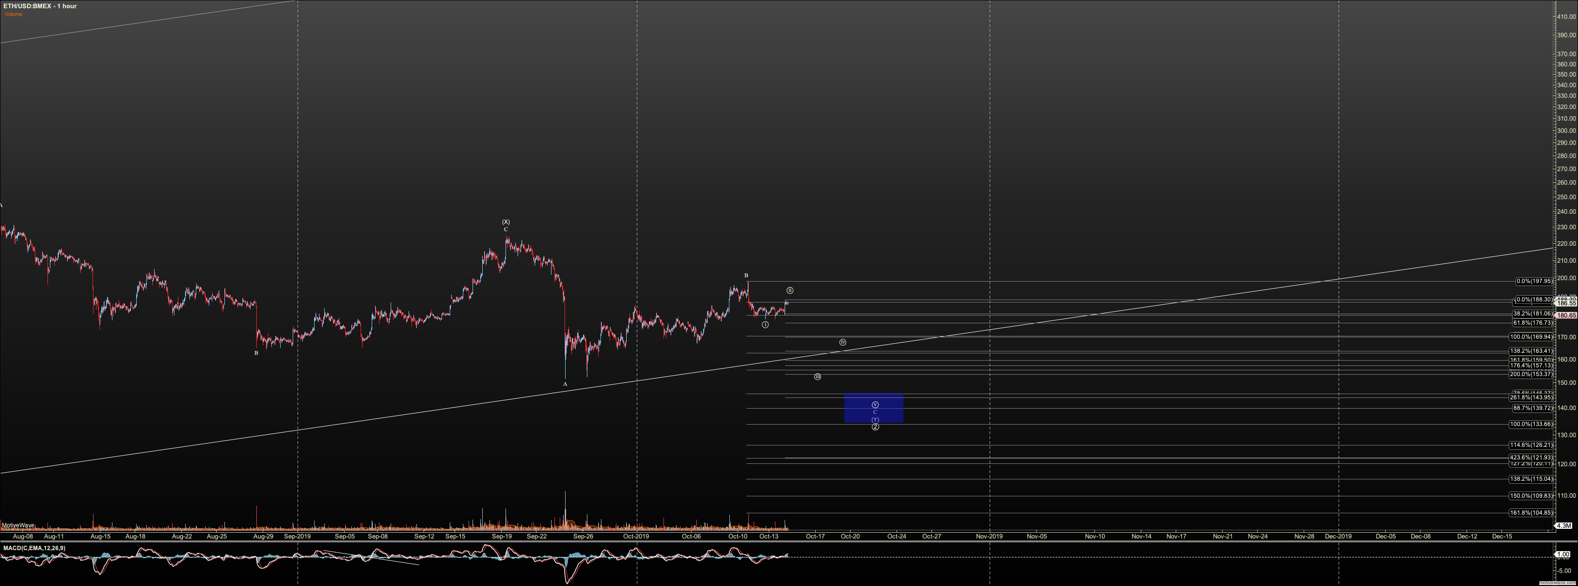Click Fibonacci label 0.0%(197.95)

[x=1534, y=281]
